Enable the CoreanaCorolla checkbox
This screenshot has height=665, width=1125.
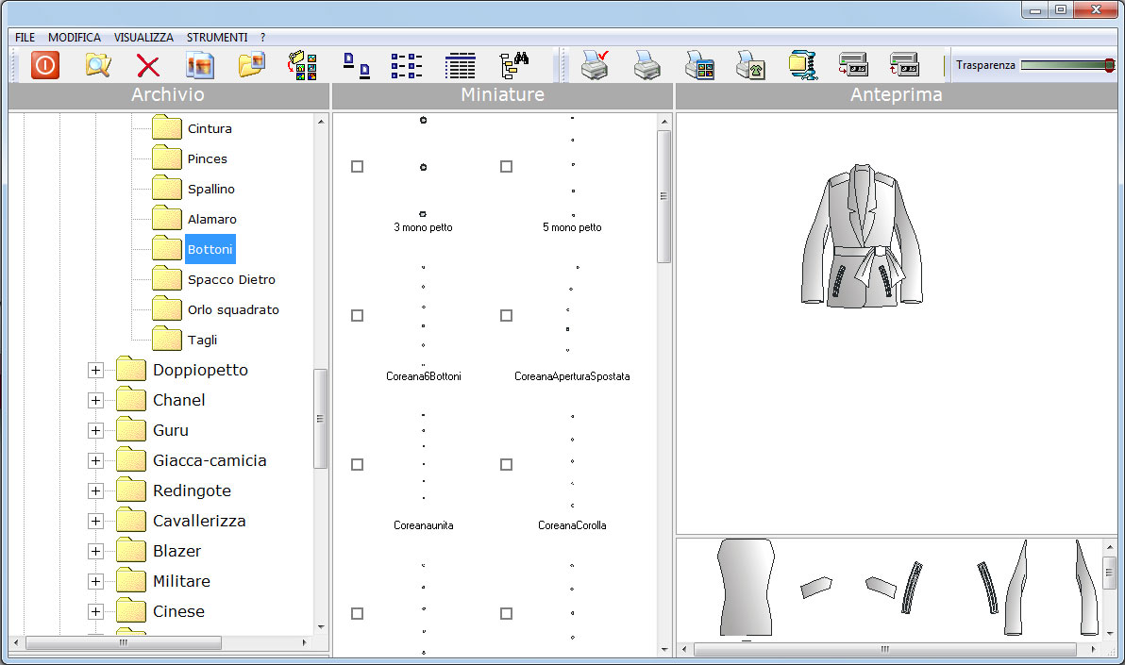pyautogui.click(x=507, y=465)
